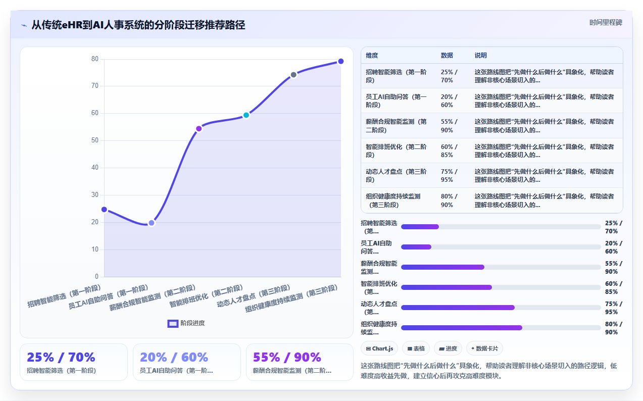Click the 数据 column header

click(453, 56)
